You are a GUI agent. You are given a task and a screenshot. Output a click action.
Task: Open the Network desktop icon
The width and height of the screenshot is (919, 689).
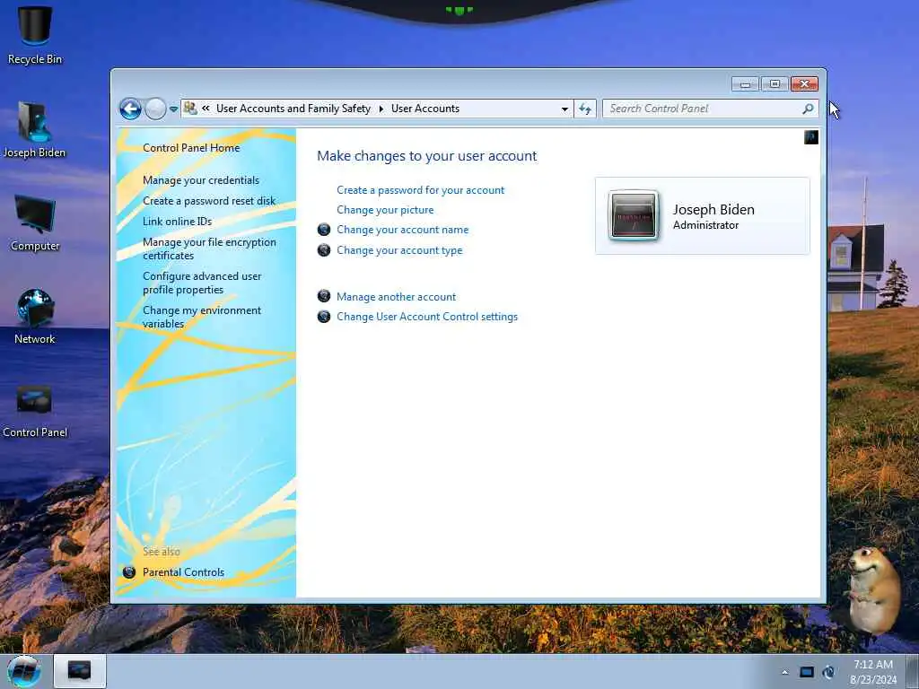pos(35,317)
